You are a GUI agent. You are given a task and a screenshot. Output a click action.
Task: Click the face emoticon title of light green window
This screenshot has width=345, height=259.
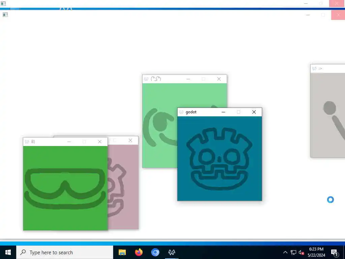[x=156, y=79]
